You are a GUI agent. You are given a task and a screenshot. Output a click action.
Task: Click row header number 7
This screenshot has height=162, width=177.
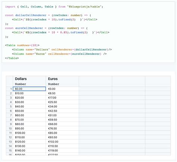point(9,115)
